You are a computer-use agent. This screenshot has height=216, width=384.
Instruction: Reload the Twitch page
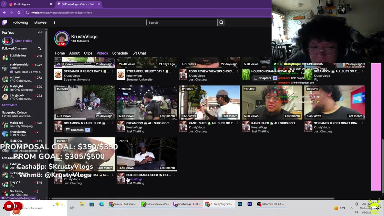pyautogui.click(x=19, y=13)
